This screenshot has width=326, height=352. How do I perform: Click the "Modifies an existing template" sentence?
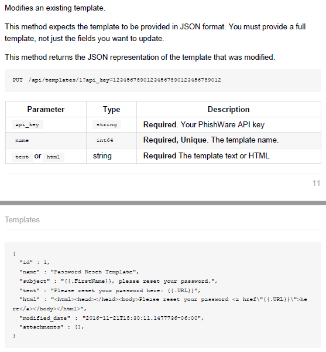pyautogui.click(x=55, y=8)
